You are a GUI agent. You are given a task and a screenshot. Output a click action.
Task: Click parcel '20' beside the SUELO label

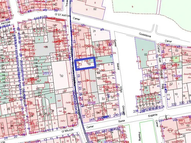click(x=96, y=58)
